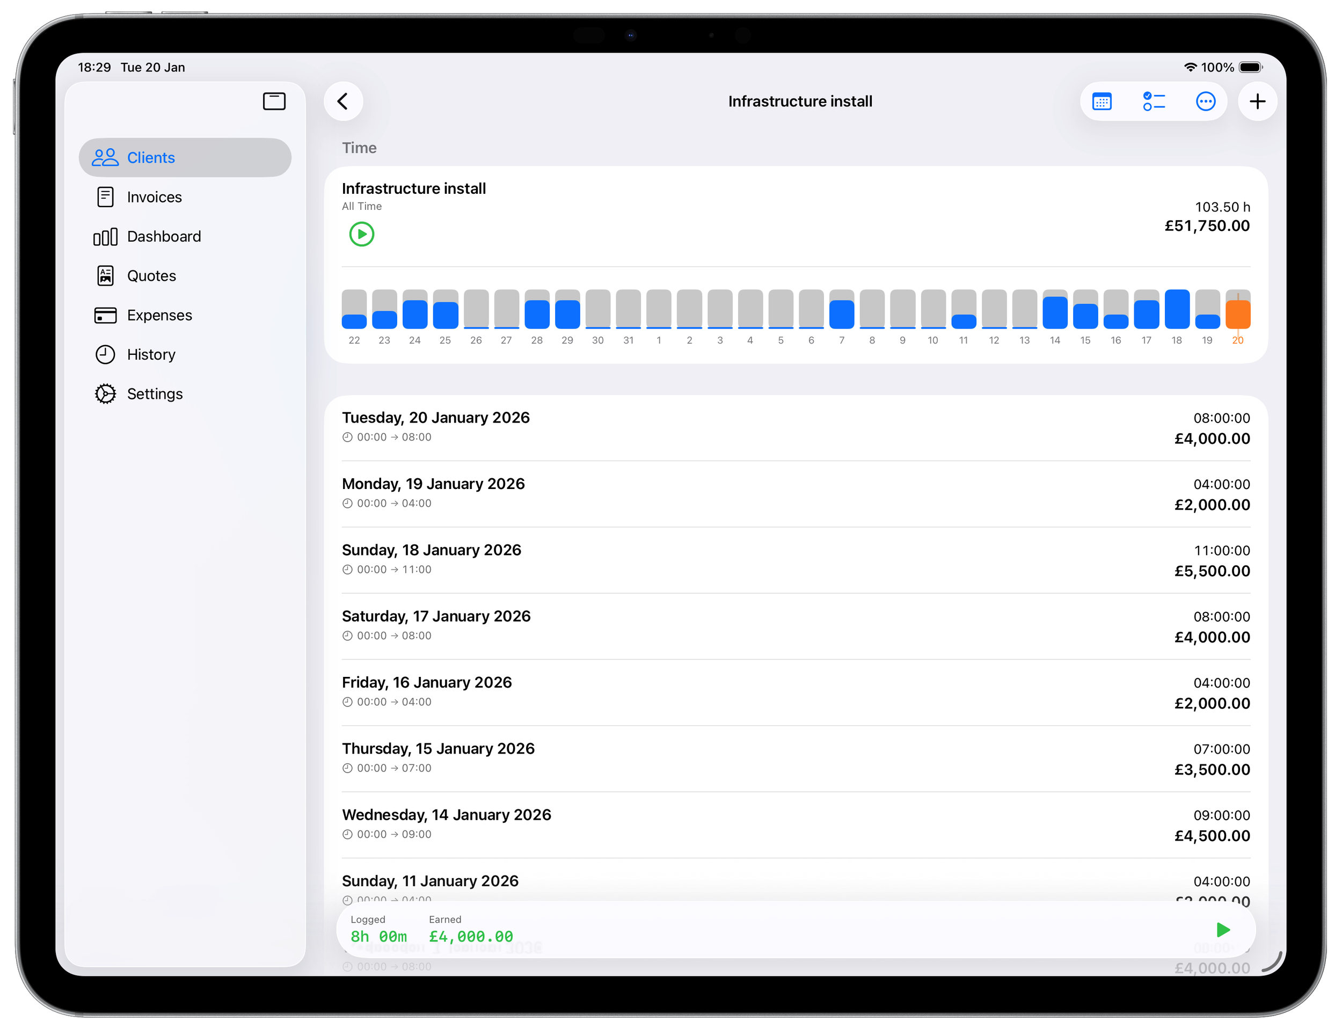Screen dimensions: 1342x1029
Task: Open the checklist filter icon
Action: pyautogui.click(x=1154, y=101)
